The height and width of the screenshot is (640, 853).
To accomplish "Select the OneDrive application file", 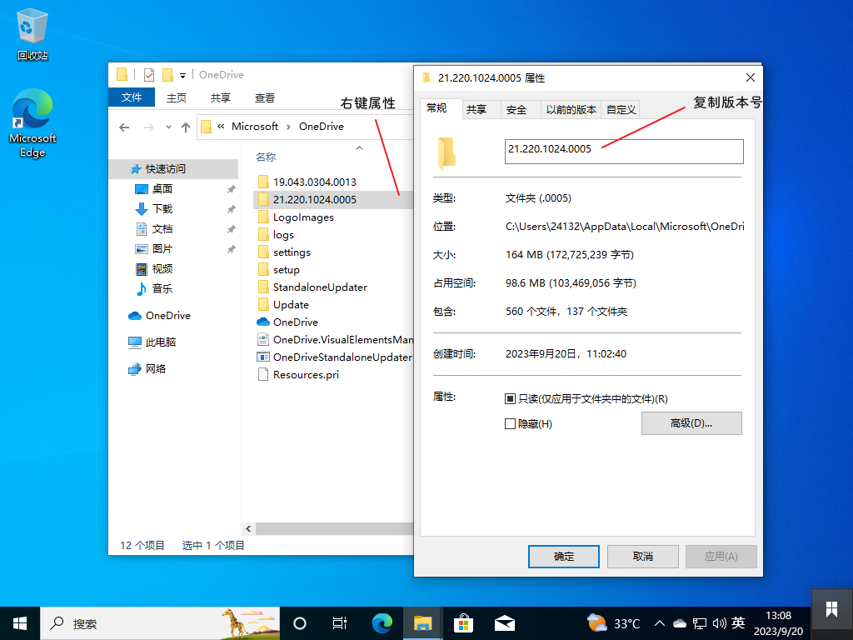I will (x=295, y=322).
